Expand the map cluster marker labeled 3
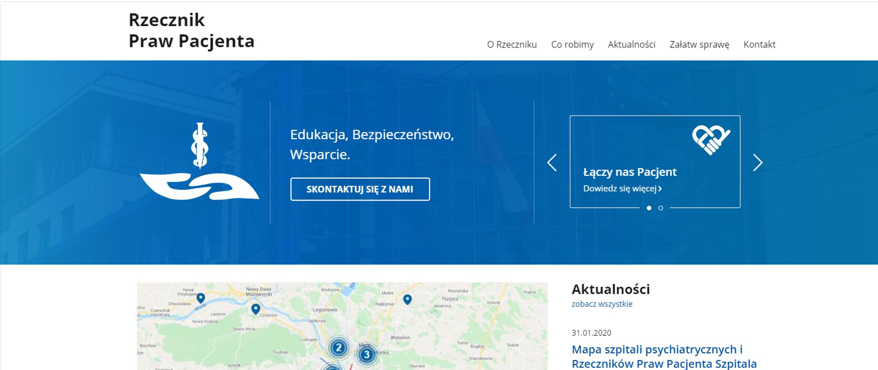The image size is (878, 370). click(x=366, y=354)
